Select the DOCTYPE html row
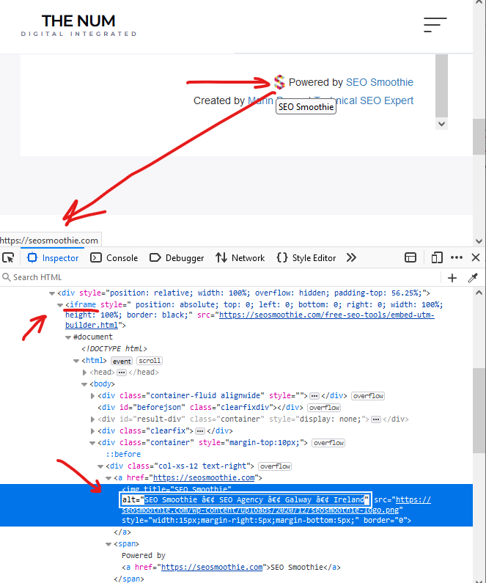486x583 pixels. [x=114, y=349]
